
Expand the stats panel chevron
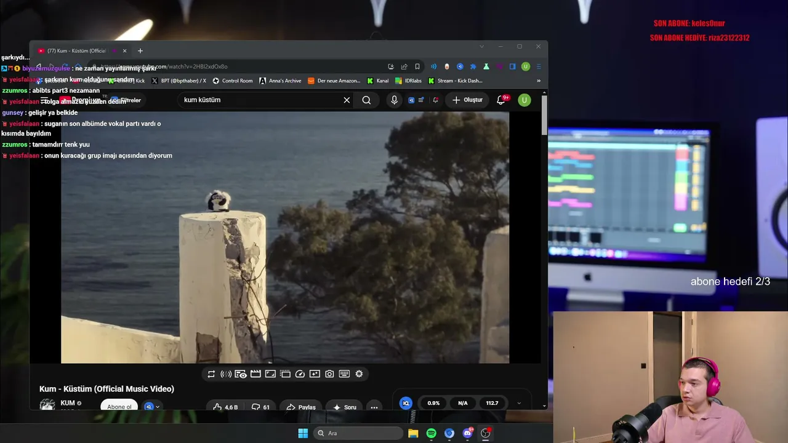[519, 404]
